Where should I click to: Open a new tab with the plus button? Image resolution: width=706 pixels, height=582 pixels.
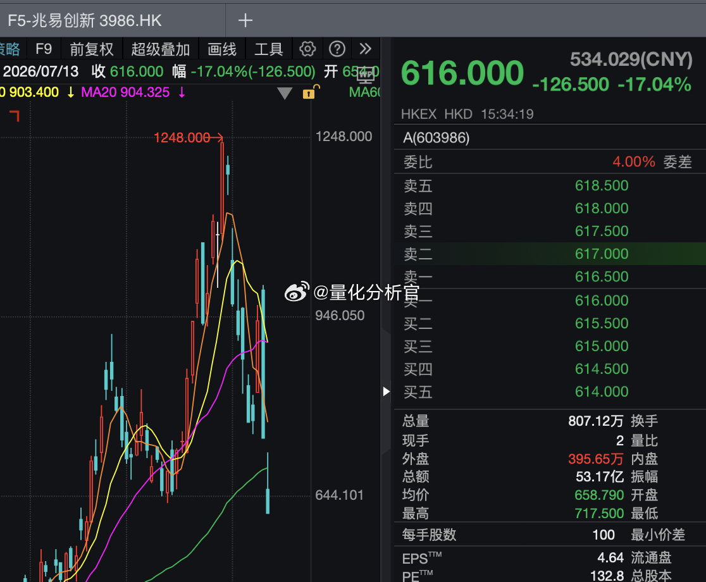pos(245,20)
